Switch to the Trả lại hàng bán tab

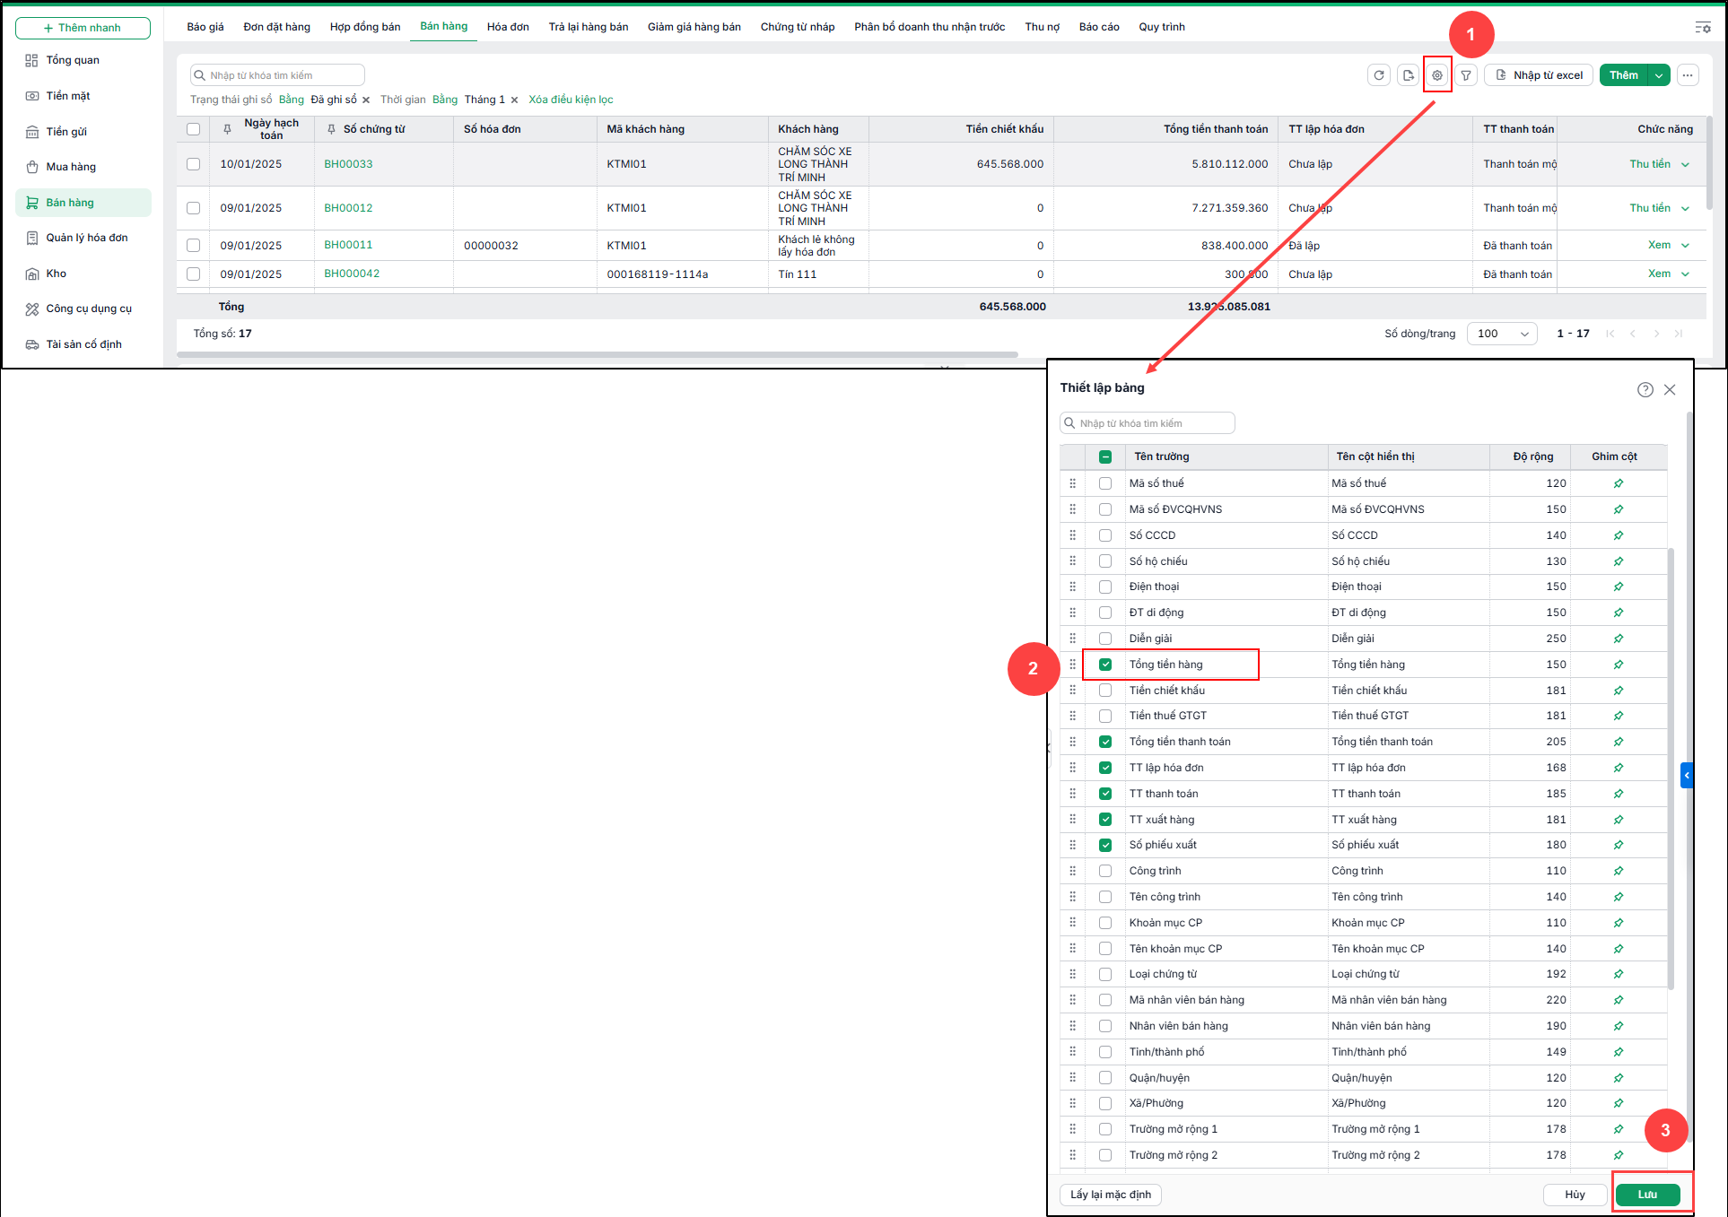(589, 27)
